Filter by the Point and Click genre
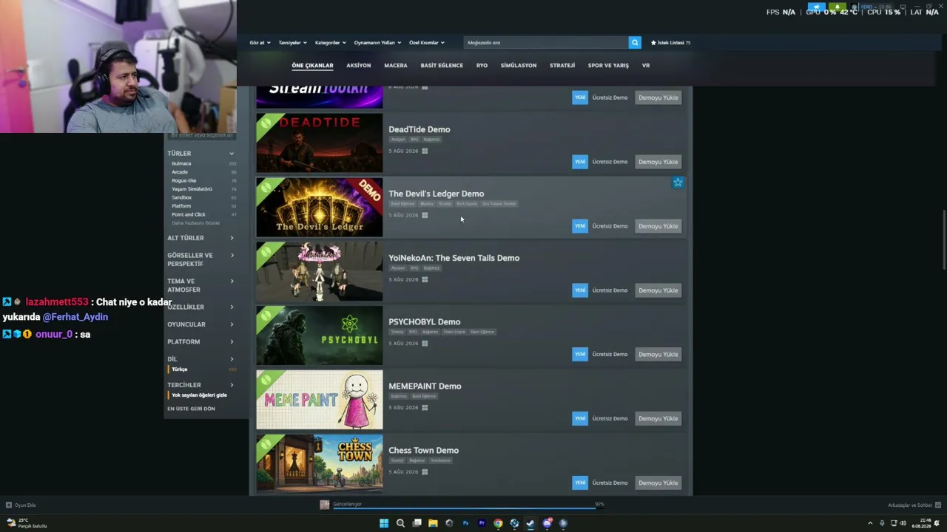The width and height of the screenshot is (947, 532). pos(189,214)
